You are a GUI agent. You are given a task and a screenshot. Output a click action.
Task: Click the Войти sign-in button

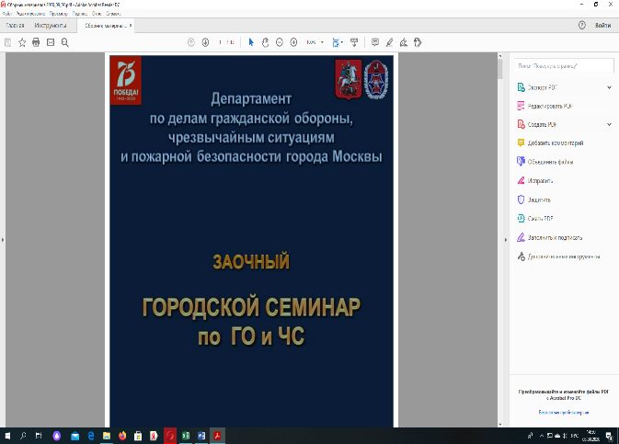[x=602, y=25]
